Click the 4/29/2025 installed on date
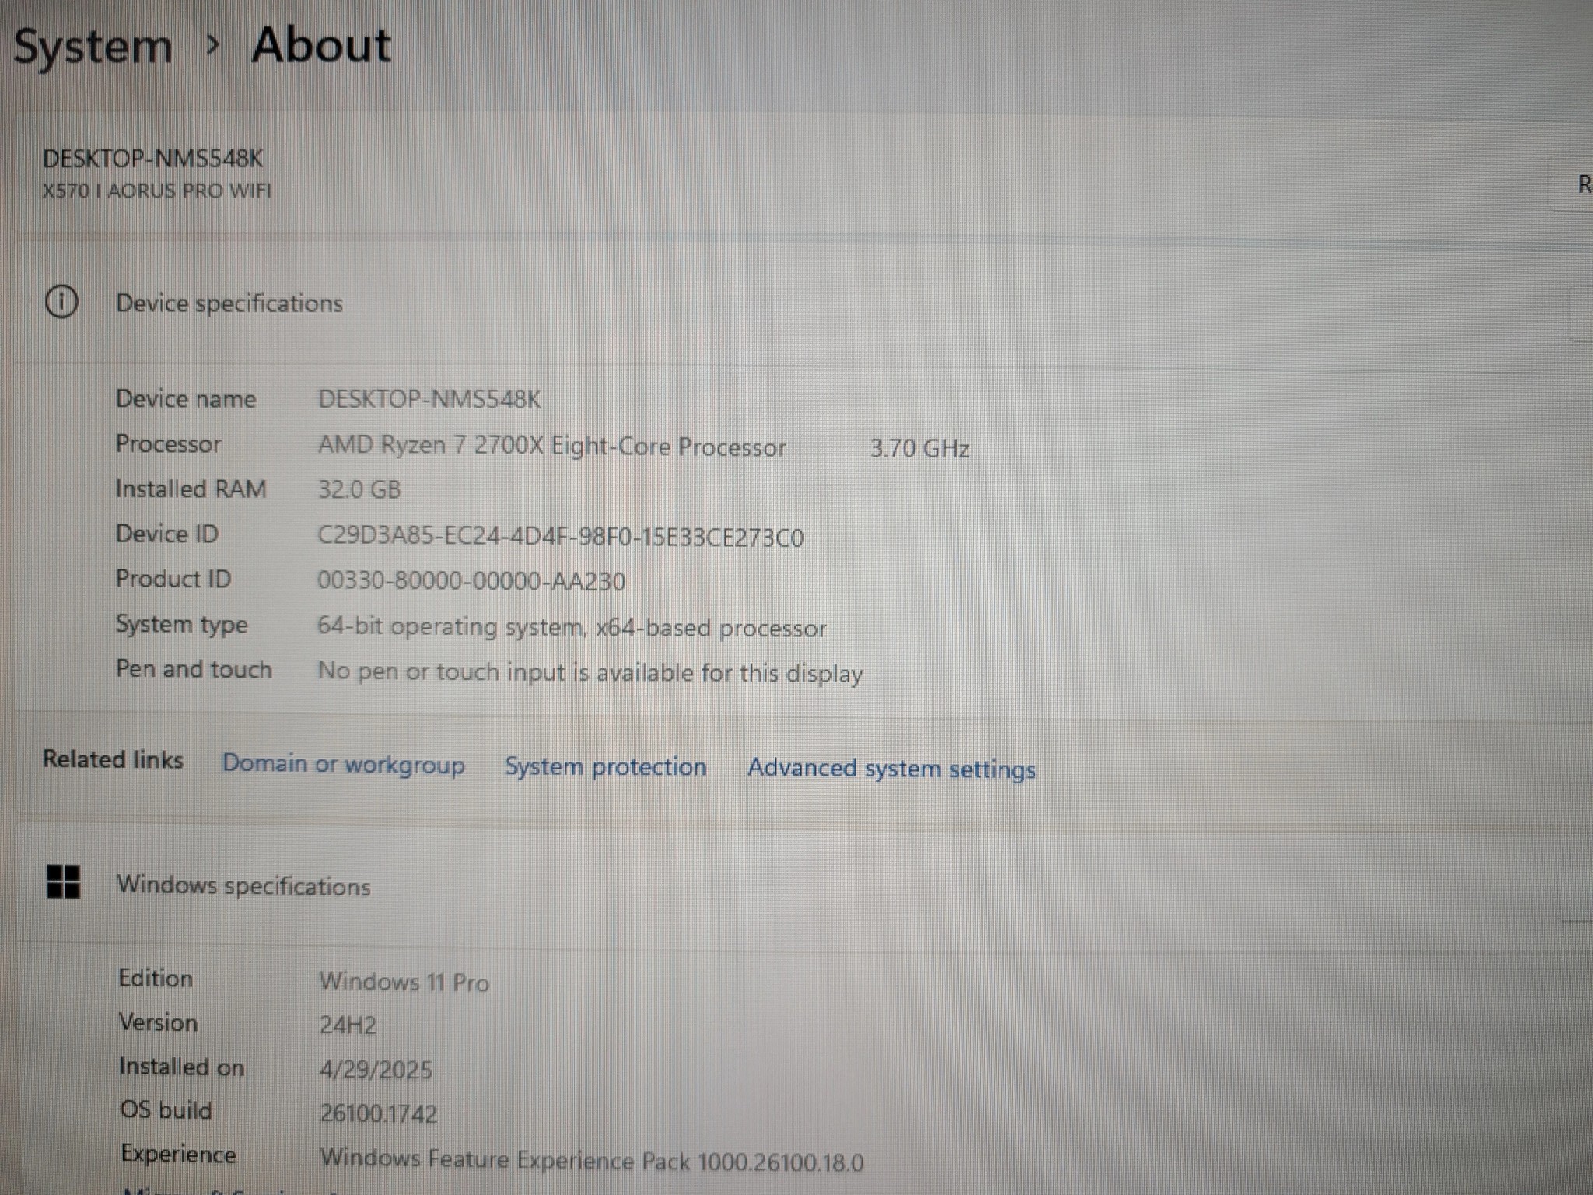1593x1195 pixels. pos(375,1070)
